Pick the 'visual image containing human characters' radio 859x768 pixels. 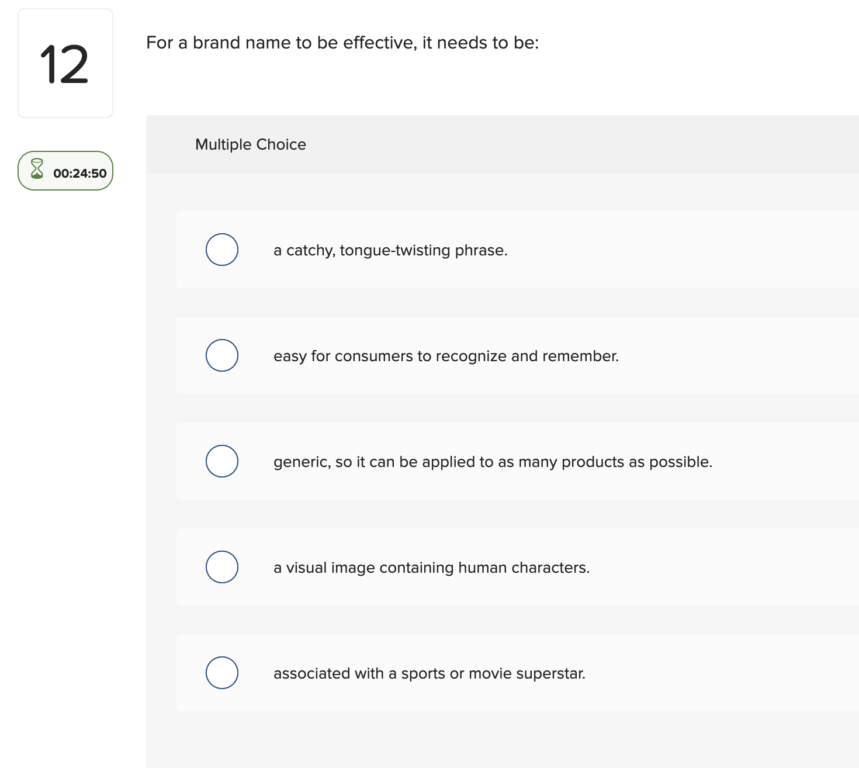[222, 567]
